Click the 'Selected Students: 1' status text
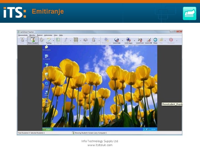This screenshot has width=200, height=150. pyautogui.click(x=37, y=133)
